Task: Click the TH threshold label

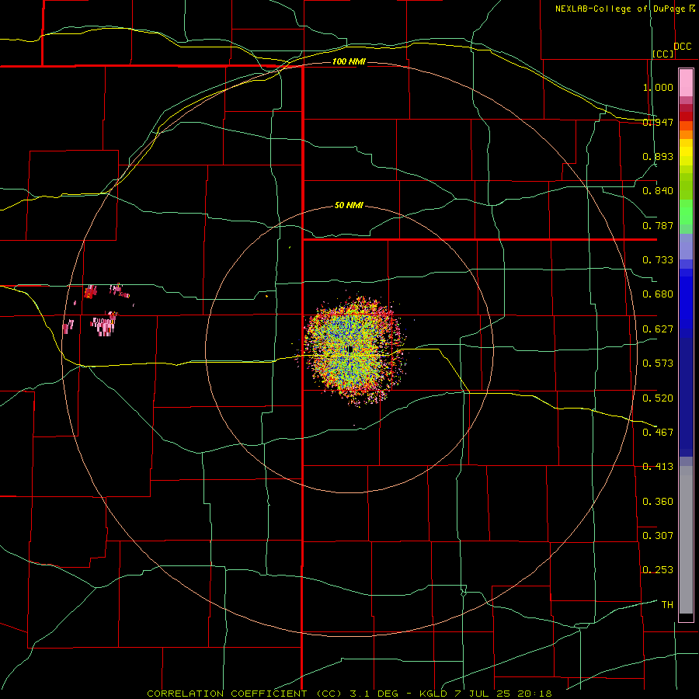Action: [667, 605]
